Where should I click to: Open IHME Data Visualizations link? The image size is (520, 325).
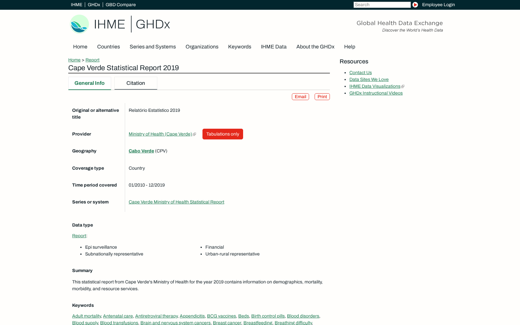[x=375, y=86]
